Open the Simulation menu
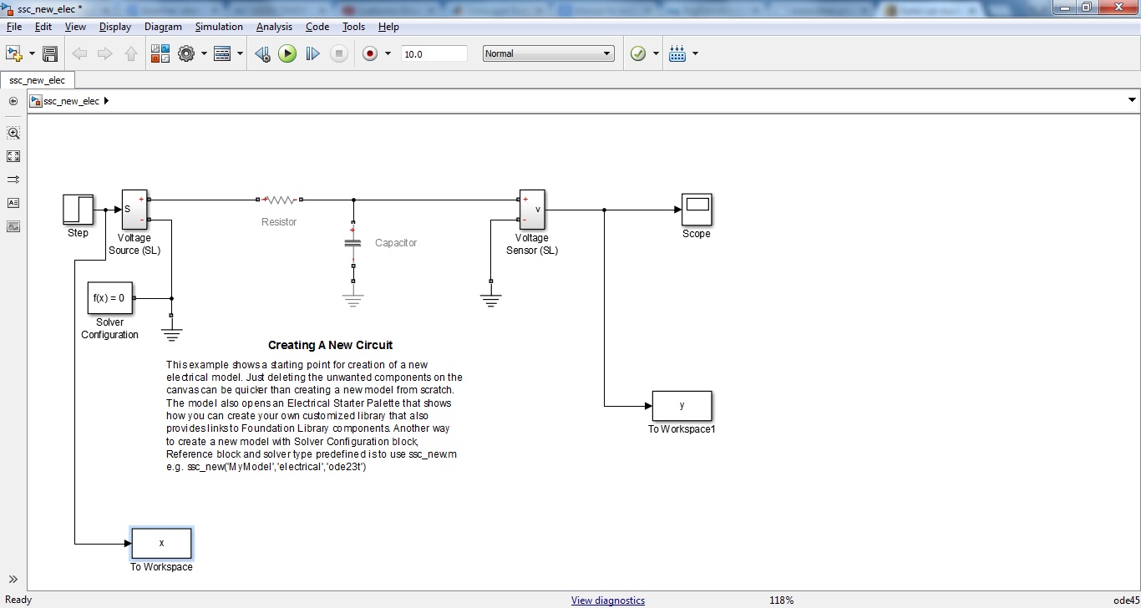 219,27
